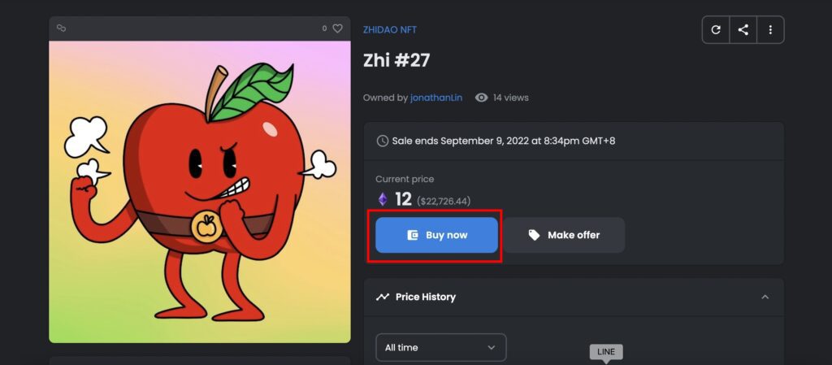
Task: Click the Ethereum logo by the price
Action: (383, 199)
